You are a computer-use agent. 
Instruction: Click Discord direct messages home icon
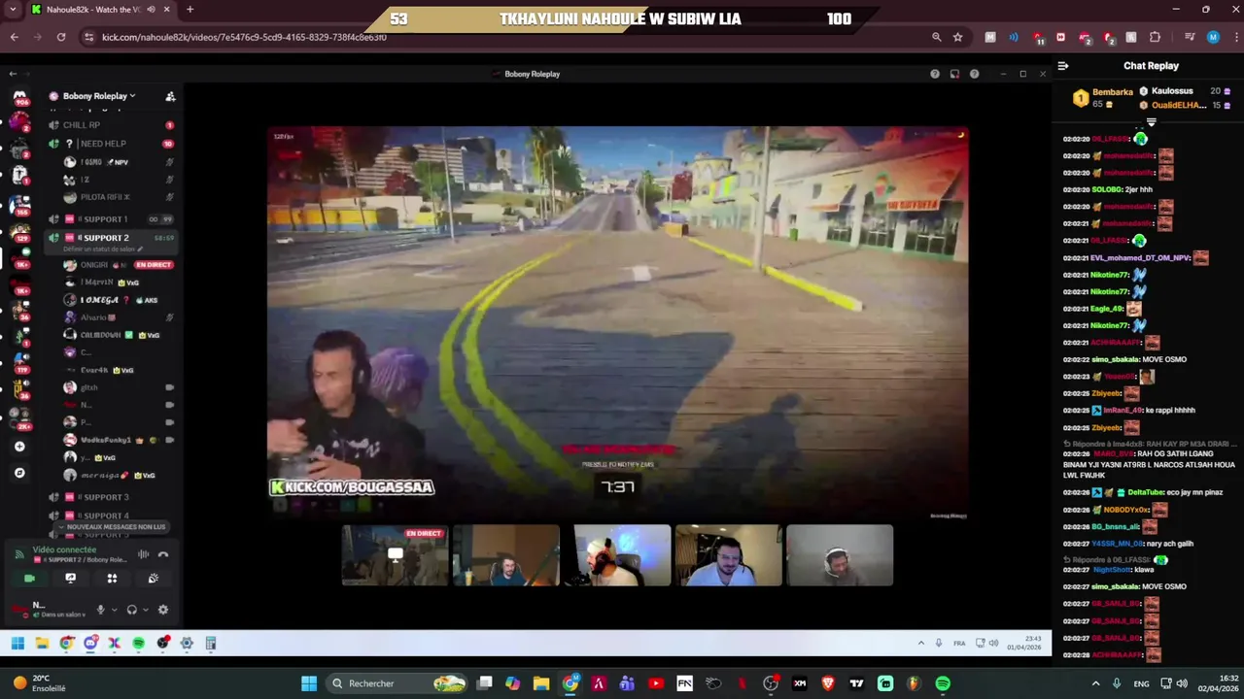click(19, 96)
